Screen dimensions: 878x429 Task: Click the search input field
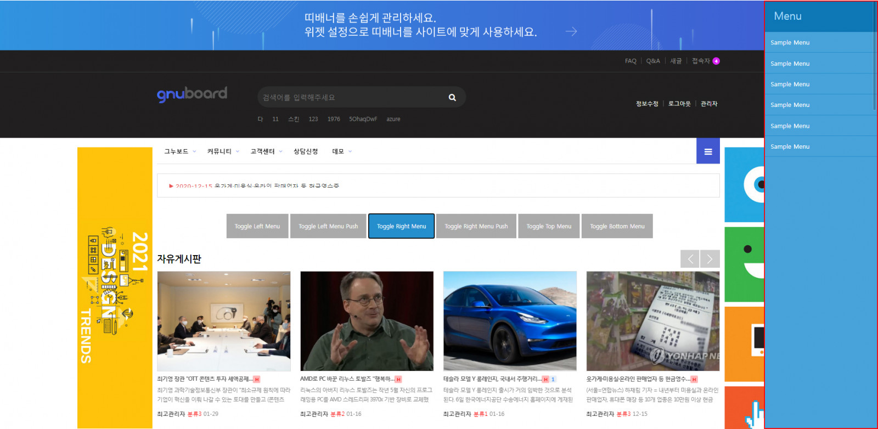(351, 98)
